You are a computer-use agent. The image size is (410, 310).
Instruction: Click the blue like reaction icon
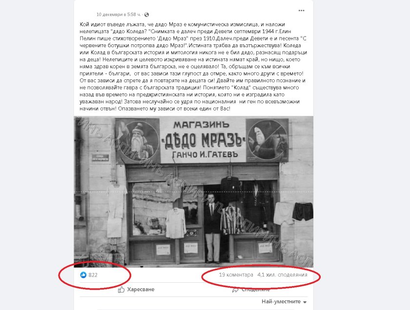point(83,275)
